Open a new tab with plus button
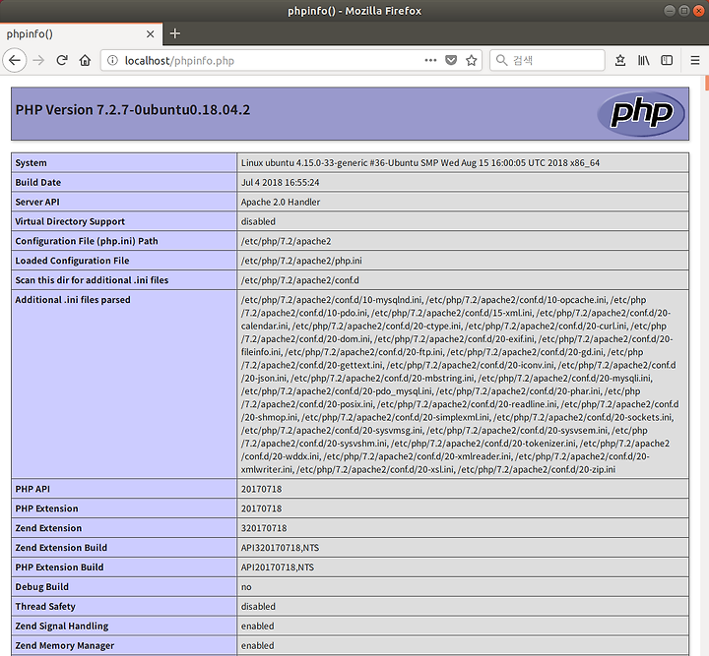The image size is (709, 656). tap(175, 33)
